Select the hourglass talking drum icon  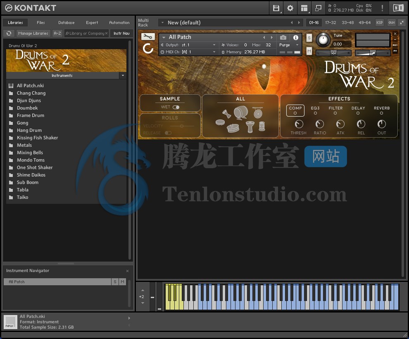(x=227, y=114)
